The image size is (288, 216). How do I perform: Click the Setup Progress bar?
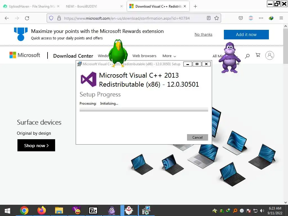(x=144, y=110)
